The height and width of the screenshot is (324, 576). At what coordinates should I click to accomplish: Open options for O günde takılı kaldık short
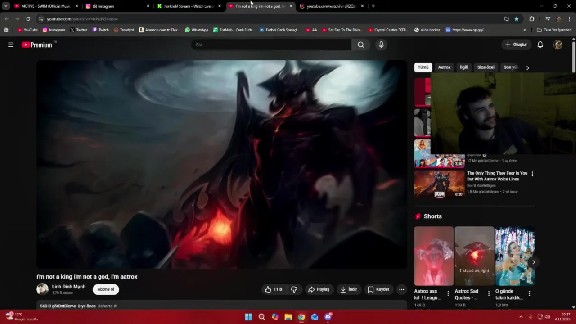coord(529,293)
